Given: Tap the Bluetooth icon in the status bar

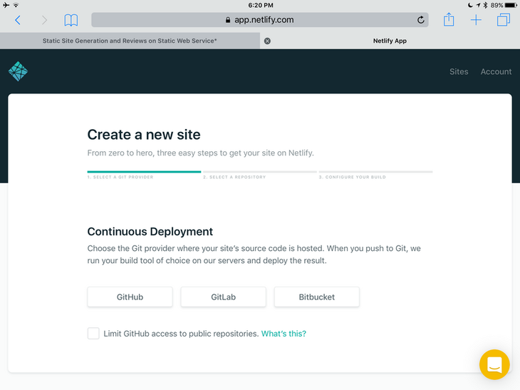Looking at the screenshot, I should 485,5.
